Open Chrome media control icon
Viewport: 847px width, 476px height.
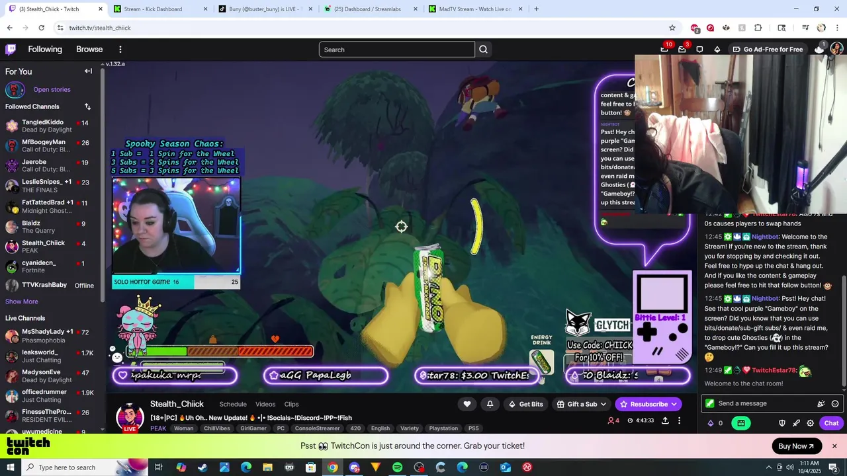point(805,28)
